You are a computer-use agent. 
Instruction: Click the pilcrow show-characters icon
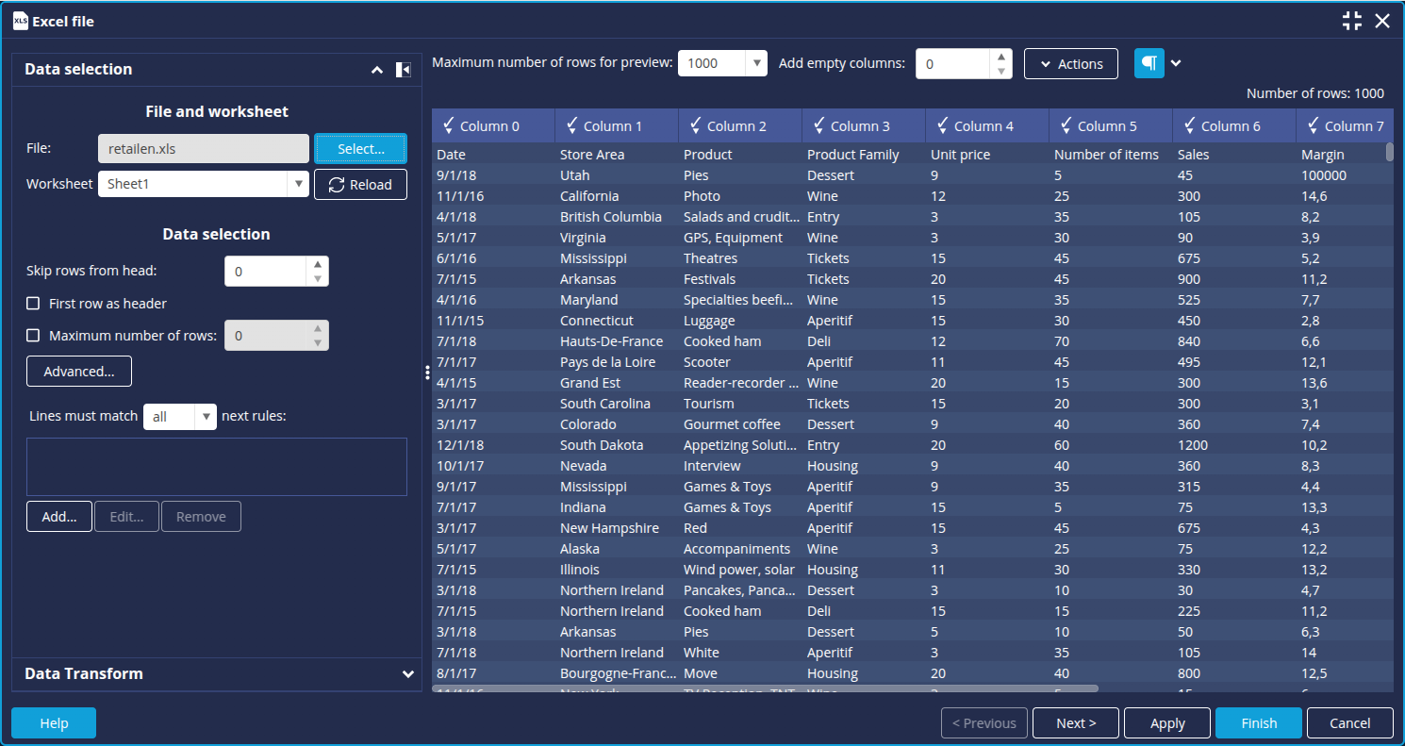[x=1149, y=63]
